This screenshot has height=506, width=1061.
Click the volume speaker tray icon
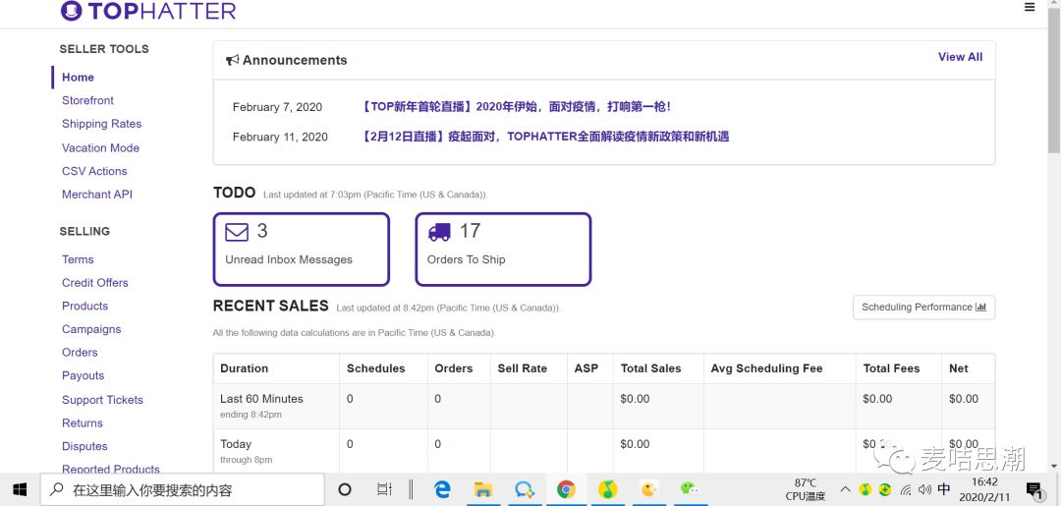924,489
